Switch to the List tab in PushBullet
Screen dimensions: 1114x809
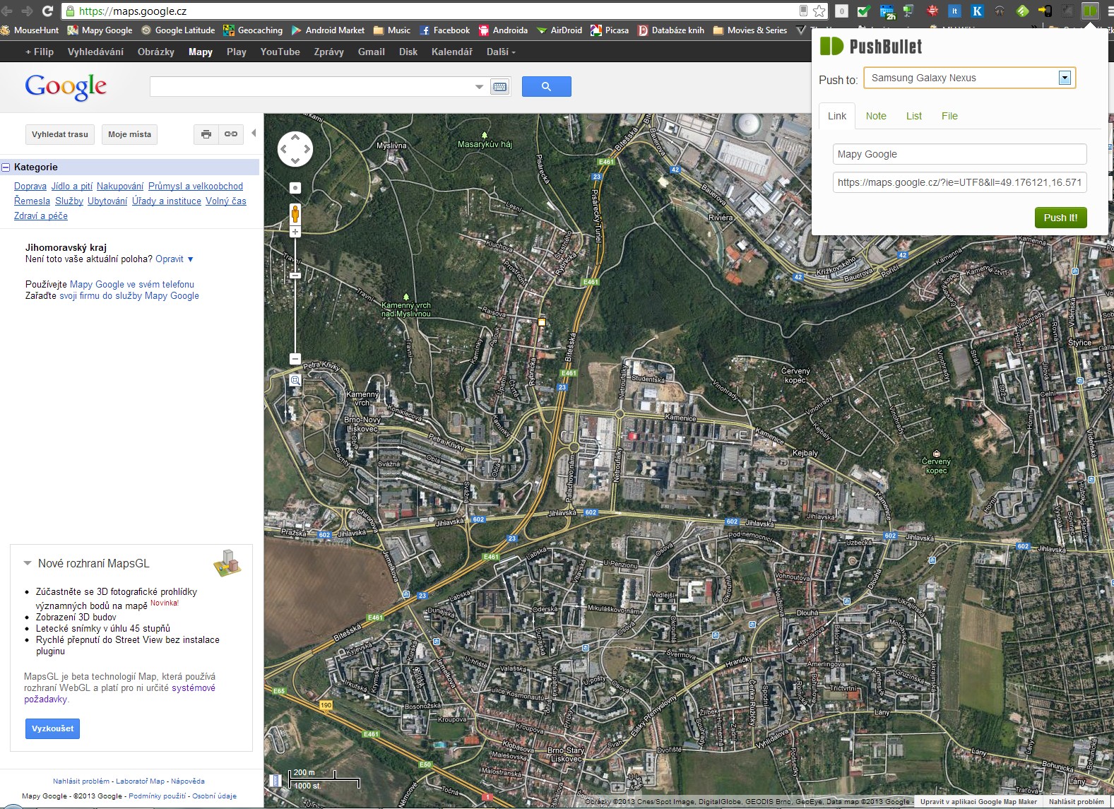pyautogui.click(x=914, y=116)
